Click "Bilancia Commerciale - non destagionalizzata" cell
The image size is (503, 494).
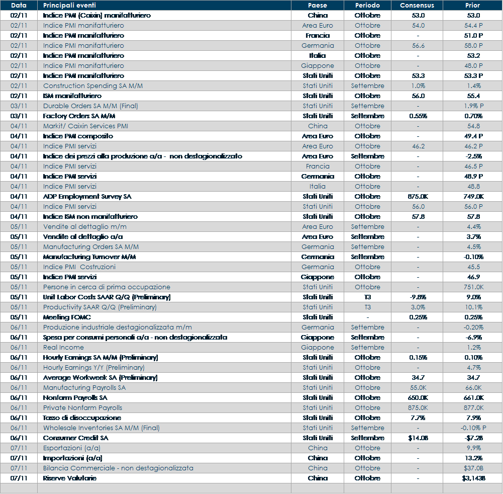pos(118,468)
